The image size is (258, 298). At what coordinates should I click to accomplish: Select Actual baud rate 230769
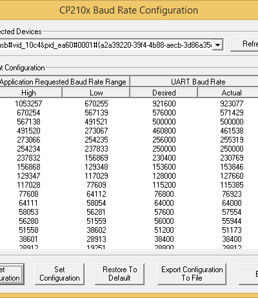232,158
